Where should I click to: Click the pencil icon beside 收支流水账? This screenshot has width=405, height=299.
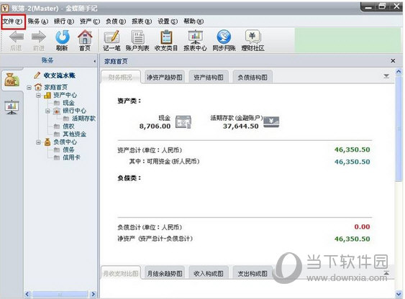click(x=37, y=75)
